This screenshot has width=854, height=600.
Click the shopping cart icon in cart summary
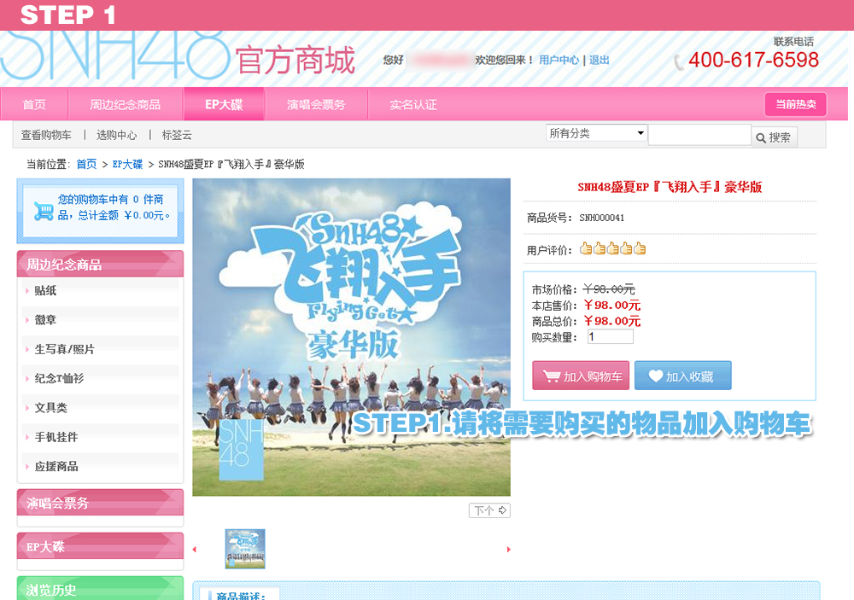pos(44,211)
